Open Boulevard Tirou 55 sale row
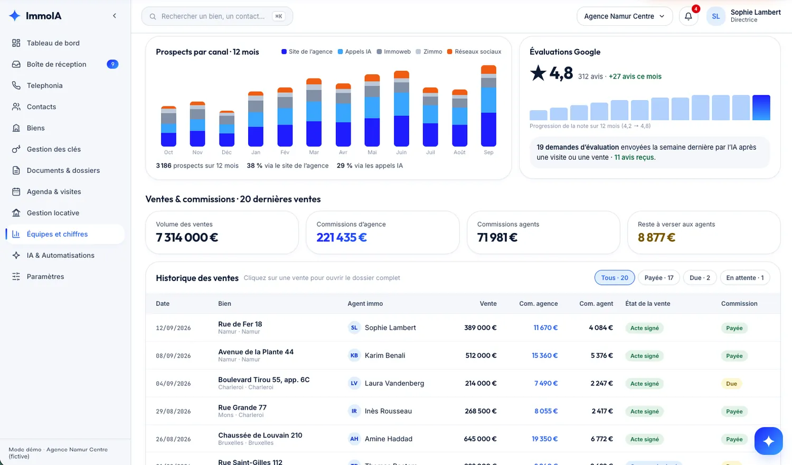Viewport: 792px width, 465px height. (463, 383)
